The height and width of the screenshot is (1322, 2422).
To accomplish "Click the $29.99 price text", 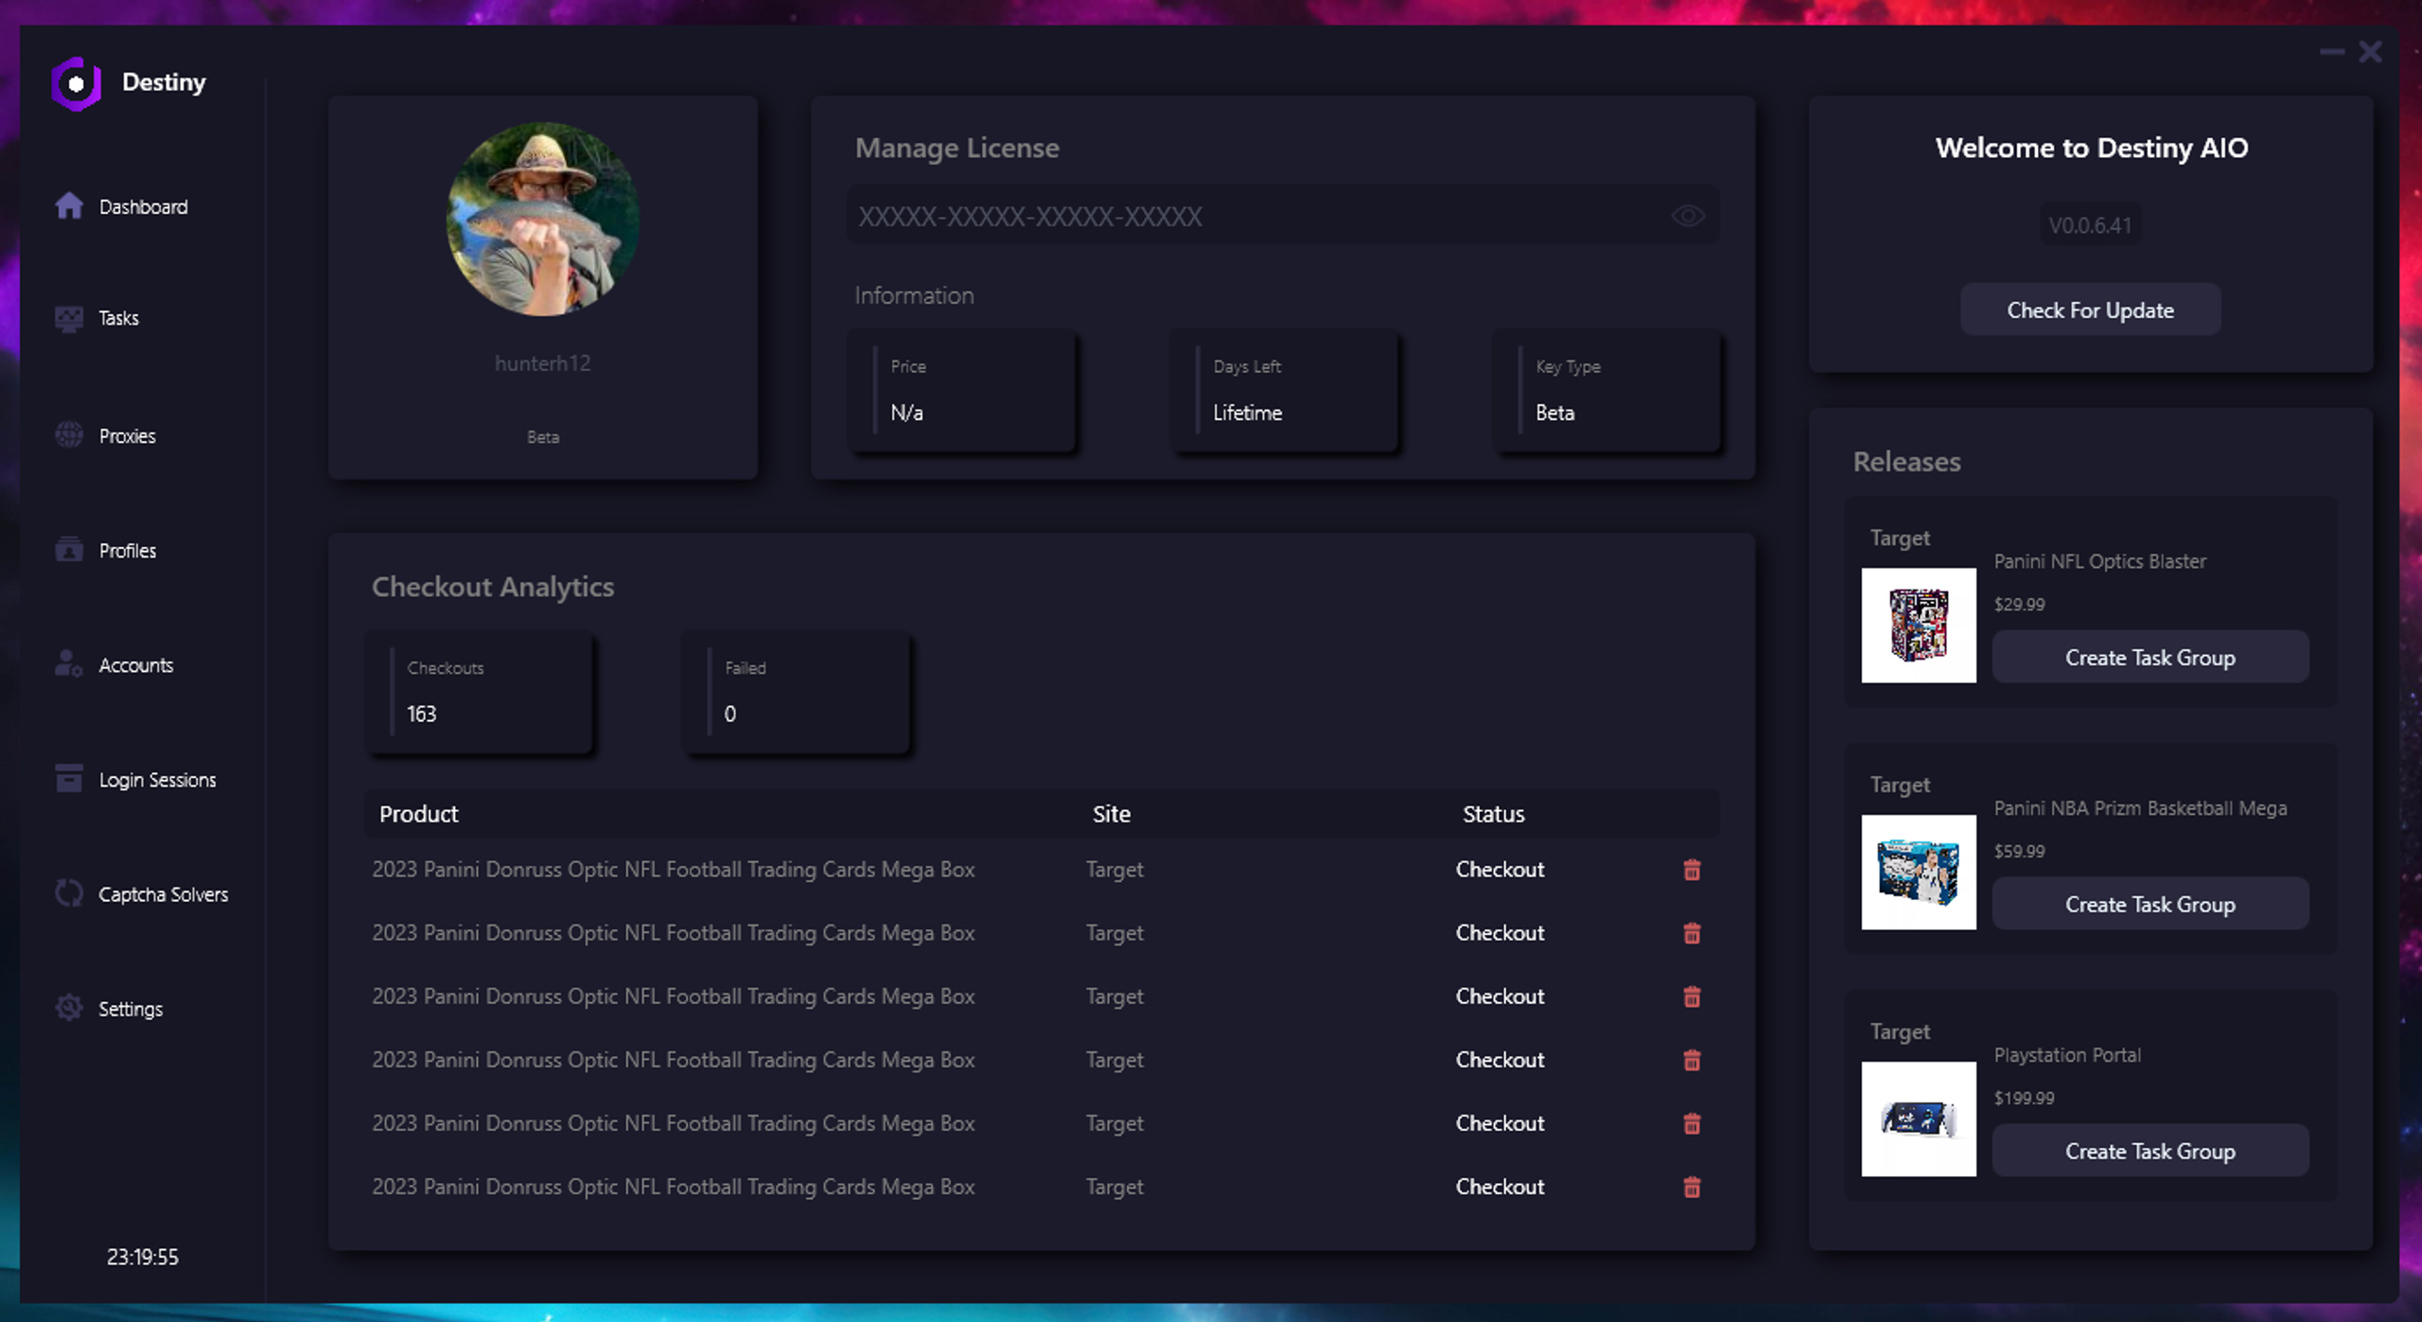I will pyautogui.click(x=2019, y=604).
